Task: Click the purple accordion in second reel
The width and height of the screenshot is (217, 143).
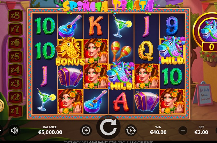Action: pyautogui.click(x=70, y=76)
